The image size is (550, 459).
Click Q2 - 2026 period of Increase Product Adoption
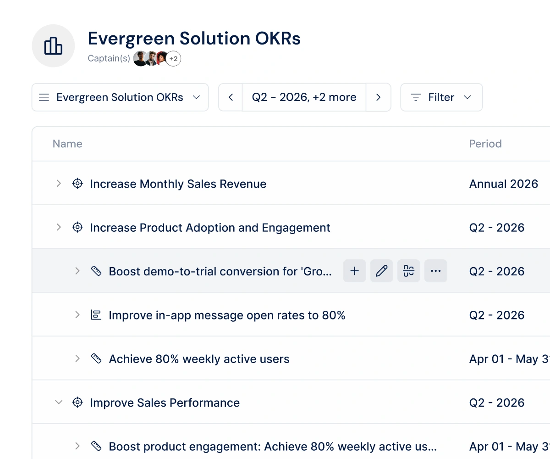pyautogui.click(x=497, y=228)
